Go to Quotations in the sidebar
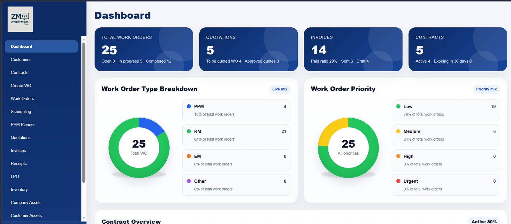This screenshot has height=224, width=511. pos(41,137)
